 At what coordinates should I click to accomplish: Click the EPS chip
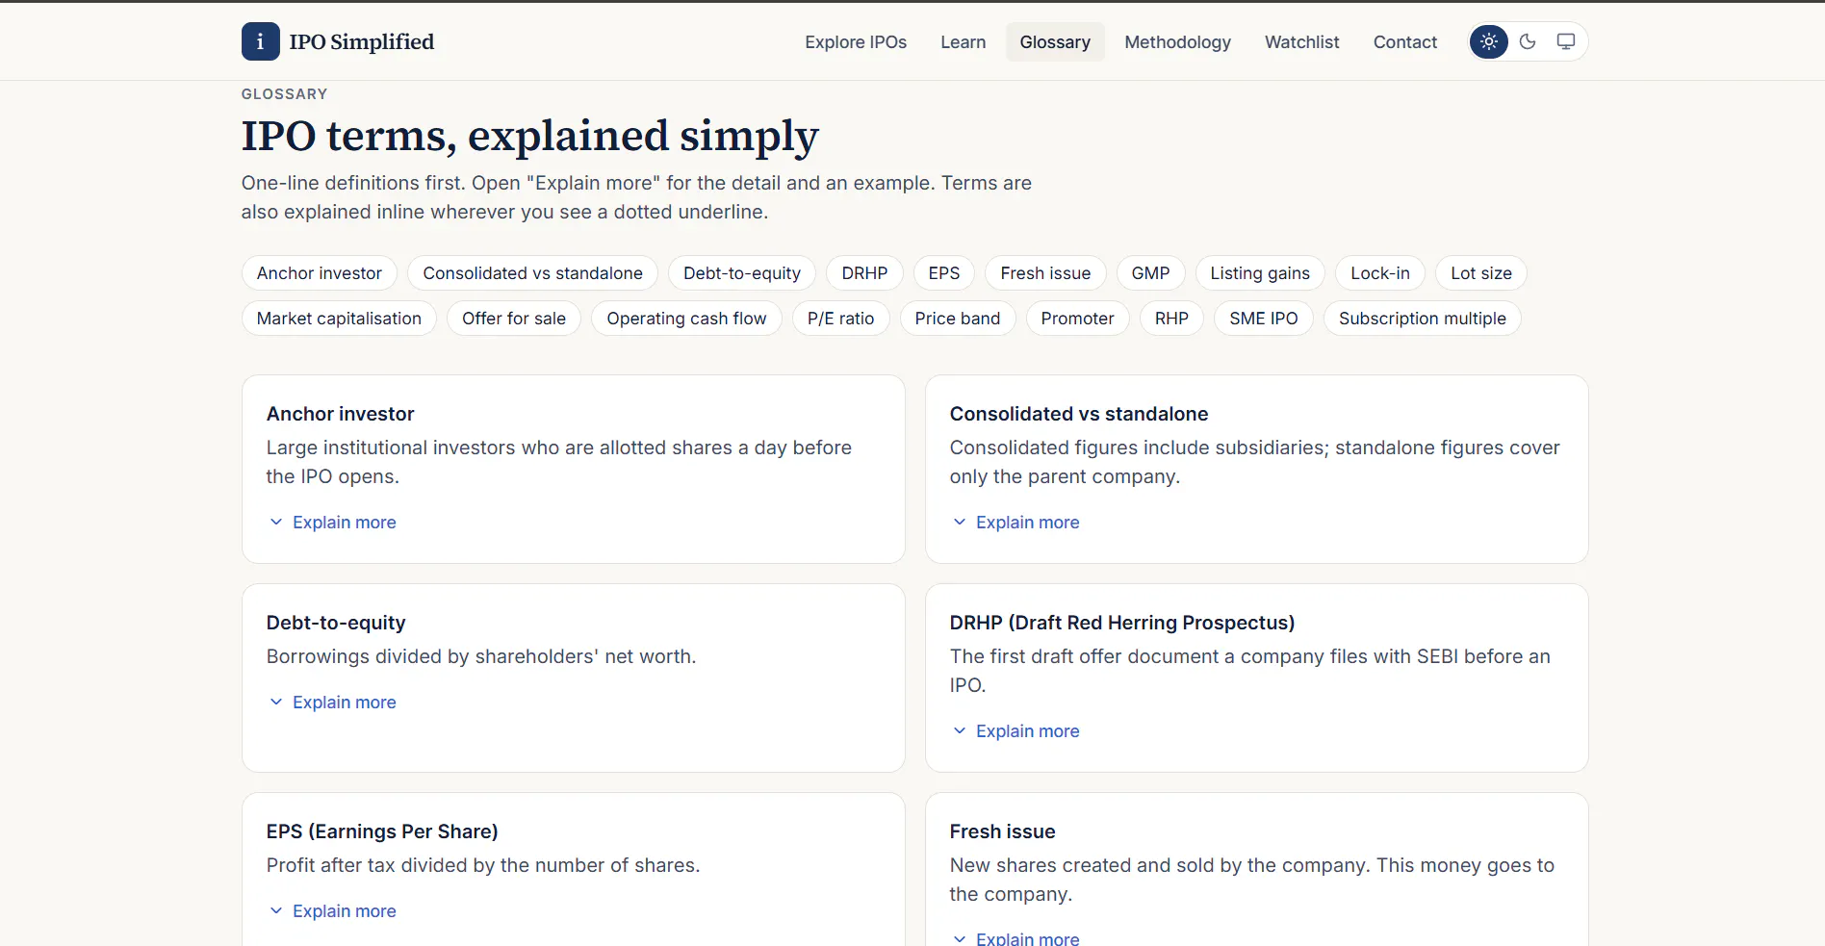(x=944, y=273)
